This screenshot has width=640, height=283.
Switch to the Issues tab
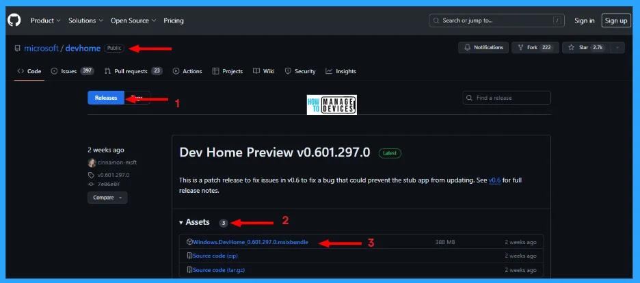click(x=72, y=71)
